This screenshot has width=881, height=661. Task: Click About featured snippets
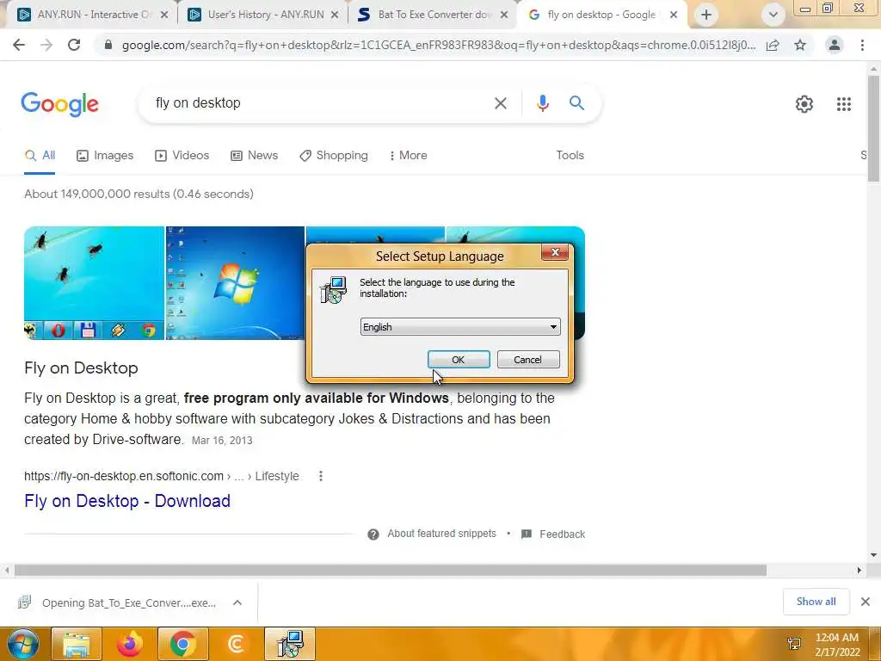(441, 534)
